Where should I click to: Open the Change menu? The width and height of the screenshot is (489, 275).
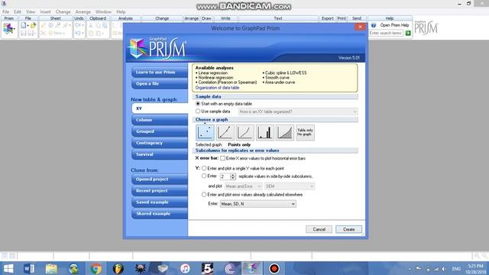click(x=63, y=12)
